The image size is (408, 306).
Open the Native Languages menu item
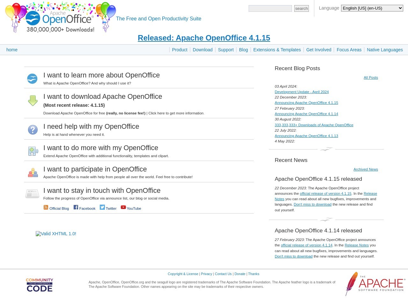click(x=385, y=50)
